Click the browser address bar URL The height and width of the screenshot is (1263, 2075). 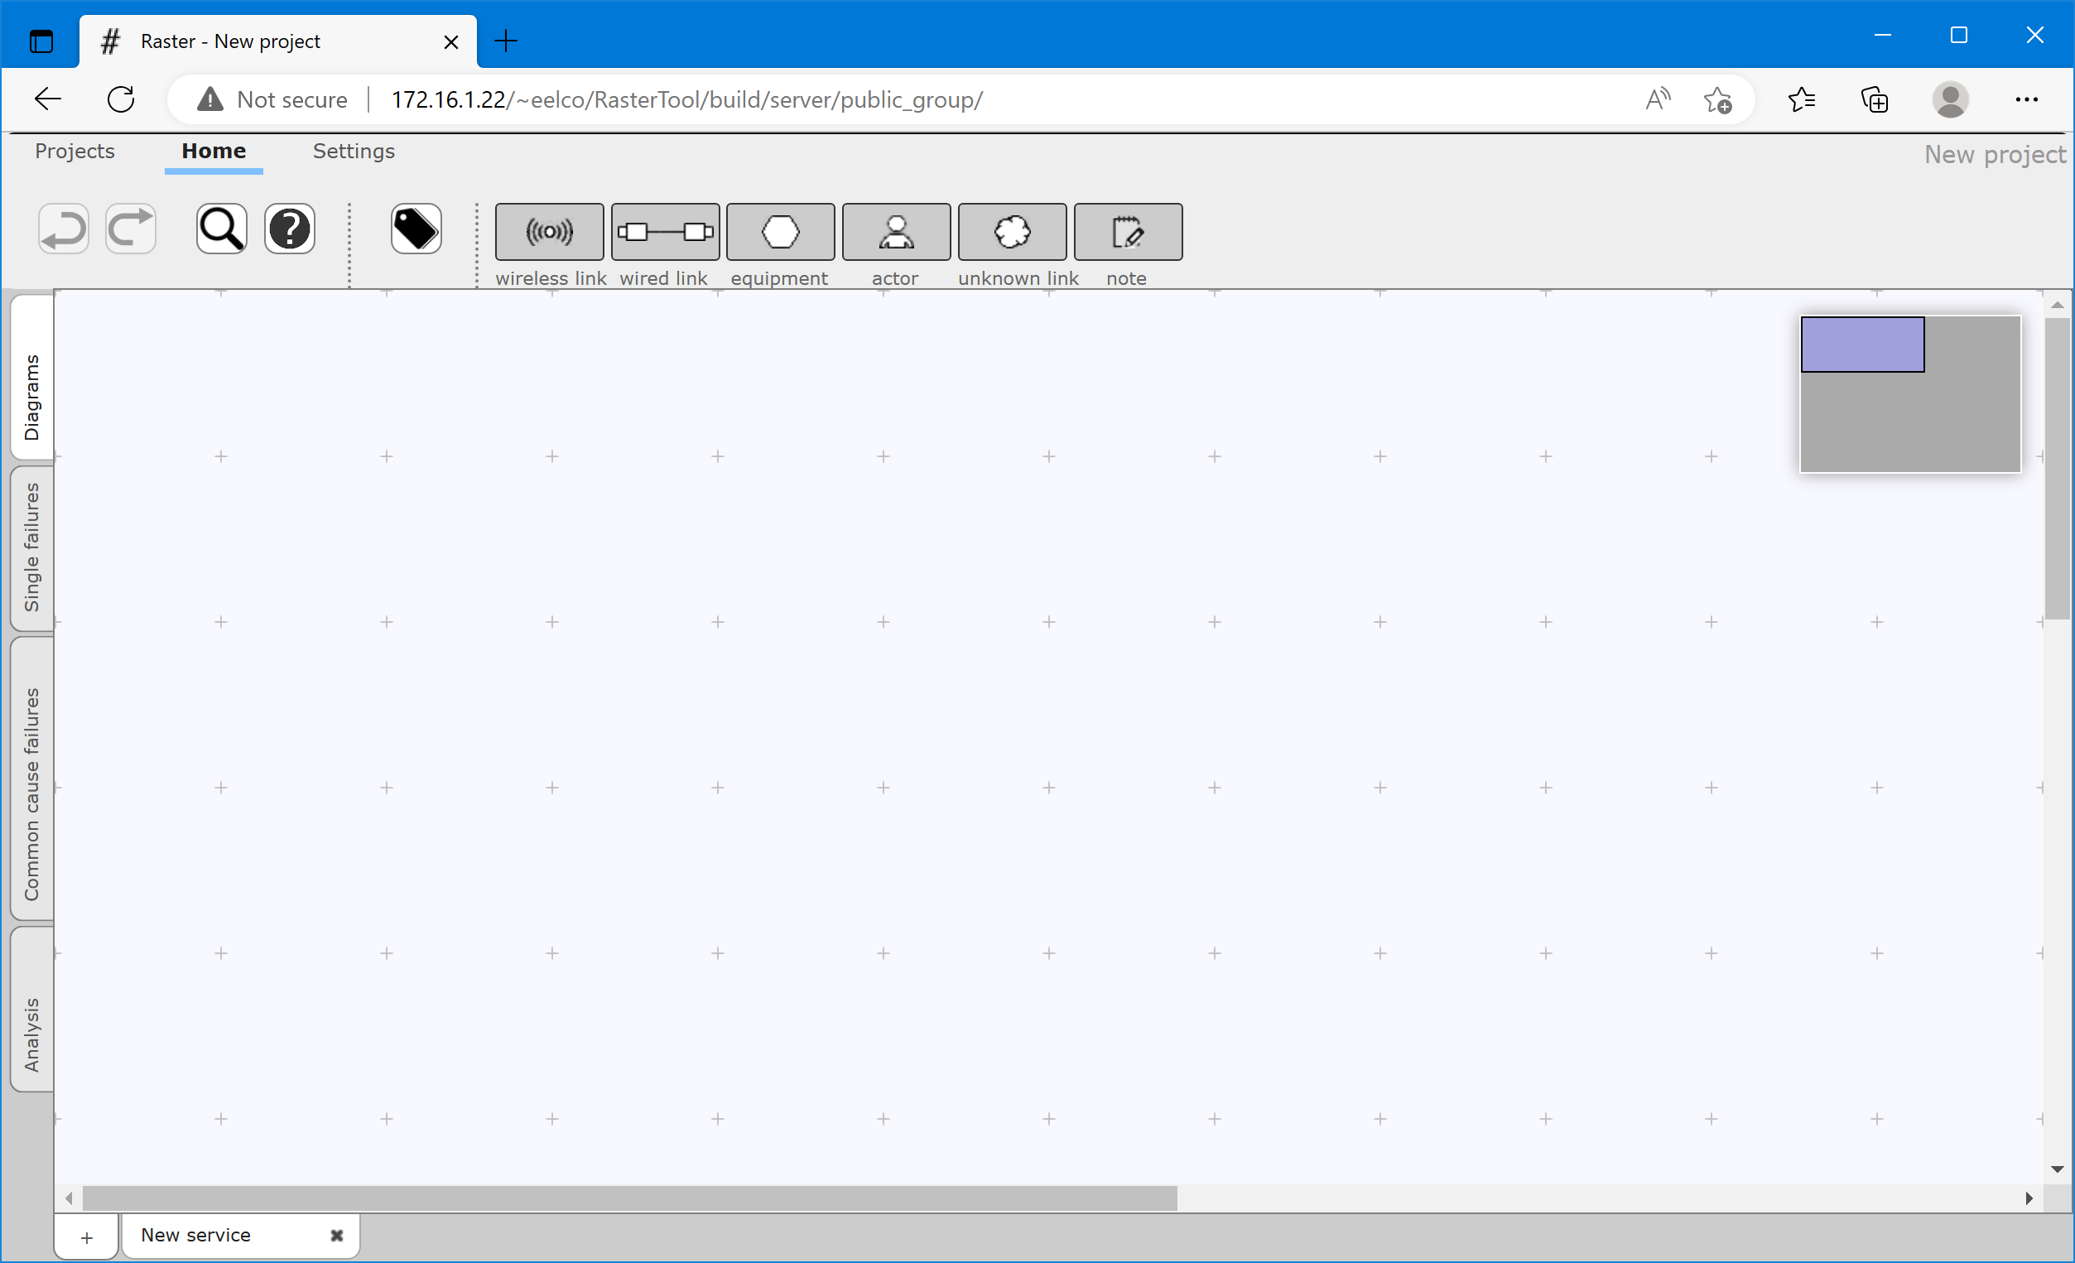click(686, 99)
